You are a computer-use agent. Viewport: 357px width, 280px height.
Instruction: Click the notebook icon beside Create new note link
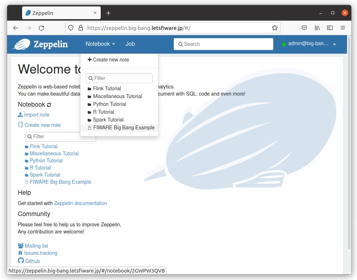21,125
